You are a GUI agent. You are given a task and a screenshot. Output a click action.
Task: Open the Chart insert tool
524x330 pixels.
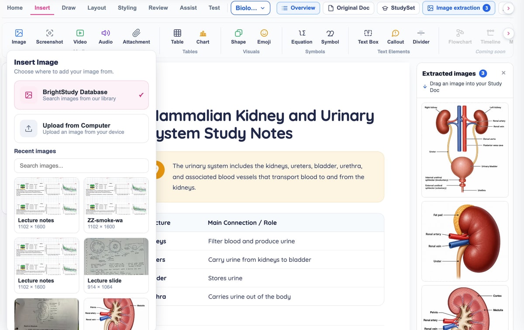point(203,37)
